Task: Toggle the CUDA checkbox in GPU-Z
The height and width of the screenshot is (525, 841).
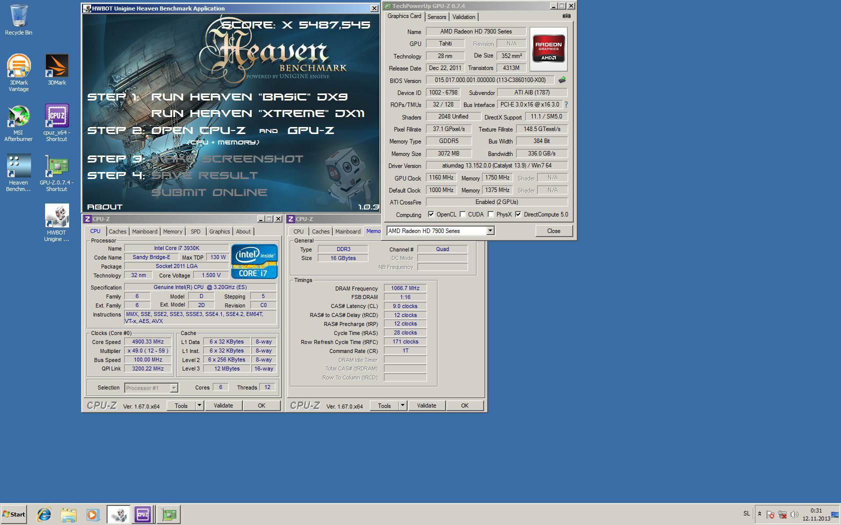Action: [x=463, y=214]
